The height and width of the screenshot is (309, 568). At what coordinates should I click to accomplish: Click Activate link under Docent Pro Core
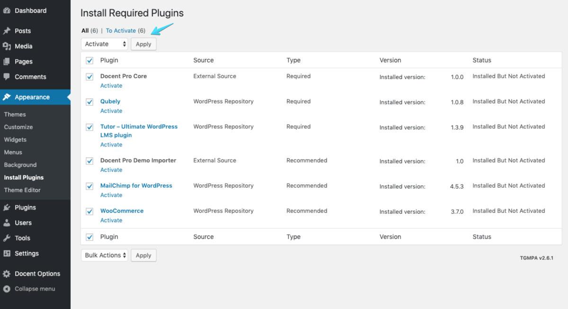click(x=111, y=86)
